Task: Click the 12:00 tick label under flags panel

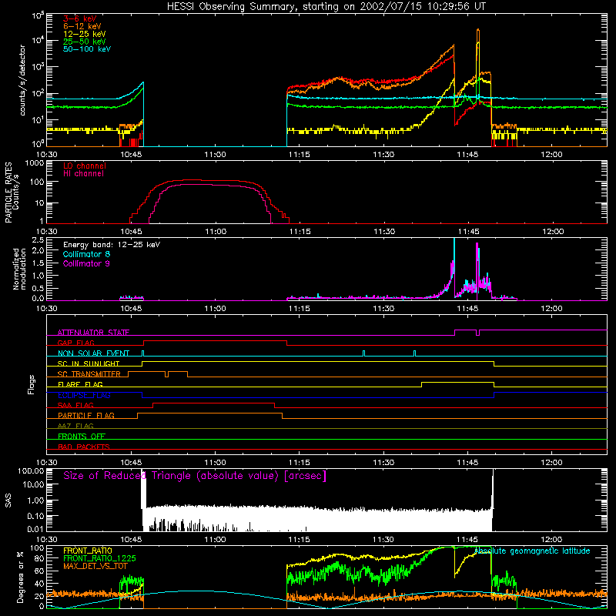Action: tap(551, 463)
